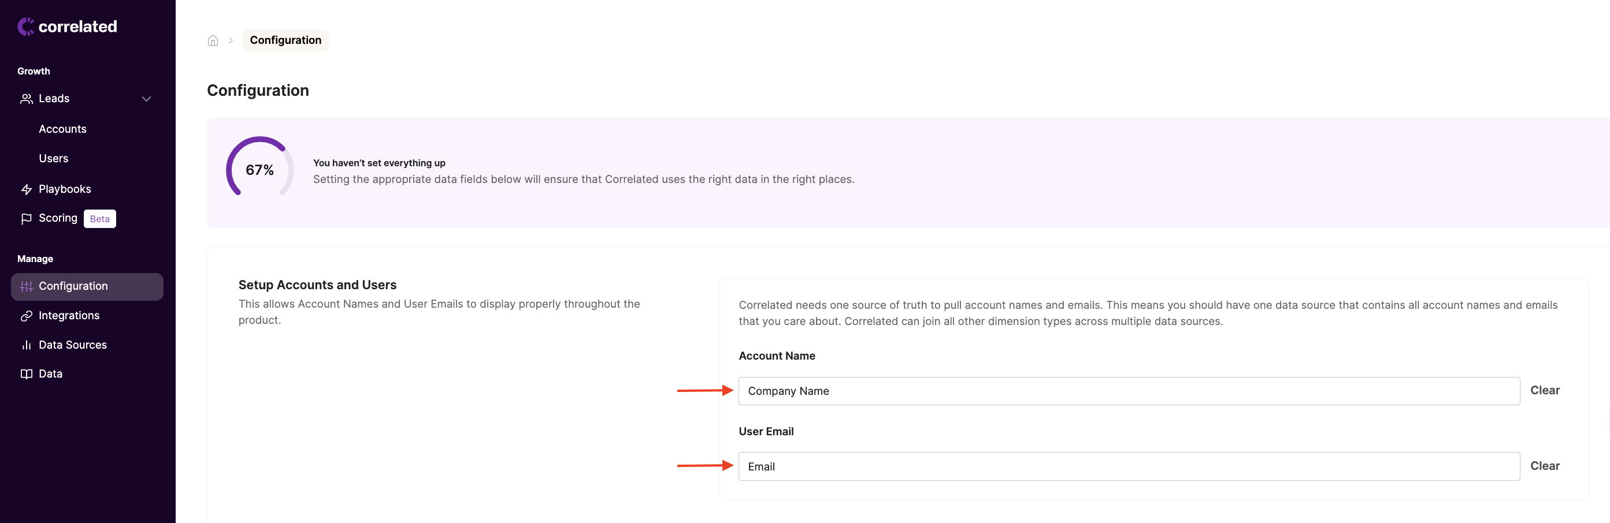Open the Account Name field selector
This screenshot has height=523, width=1610.
1129,391
